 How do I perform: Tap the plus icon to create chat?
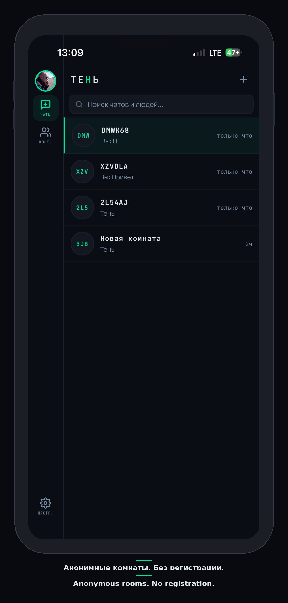(243, 80)
